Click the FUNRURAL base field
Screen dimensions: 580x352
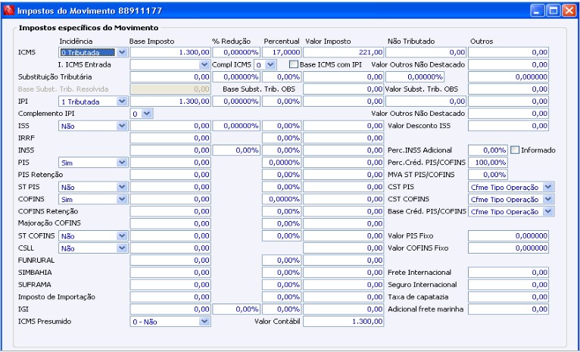click(170, 260)
